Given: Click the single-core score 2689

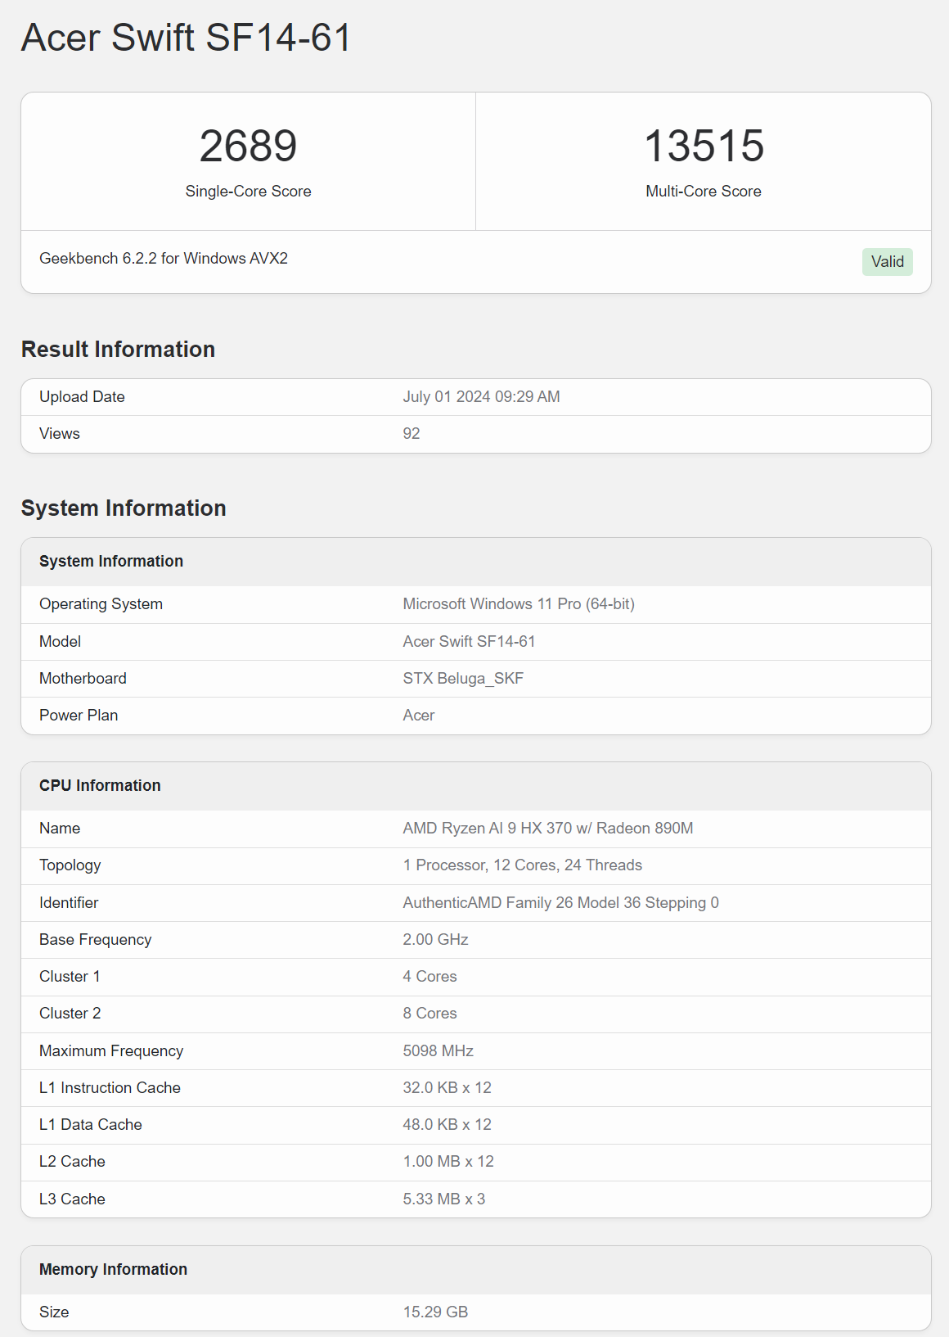Looking at the screenshot, I should (x=248, y=146).
